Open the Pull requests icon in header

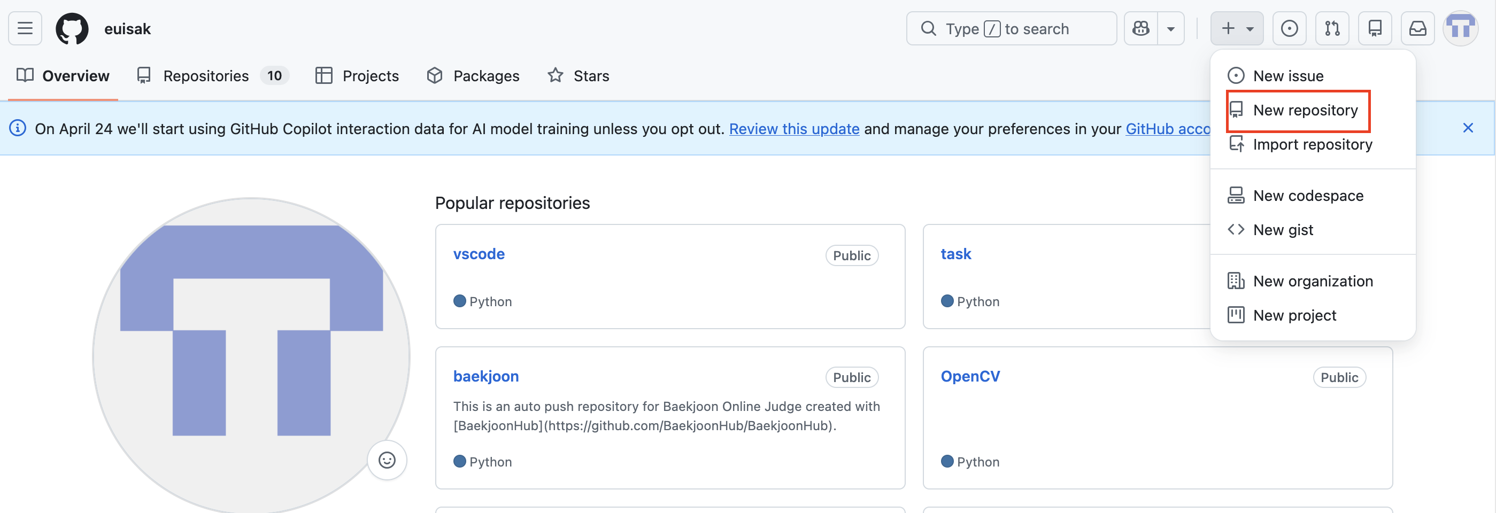[1332, 28]
